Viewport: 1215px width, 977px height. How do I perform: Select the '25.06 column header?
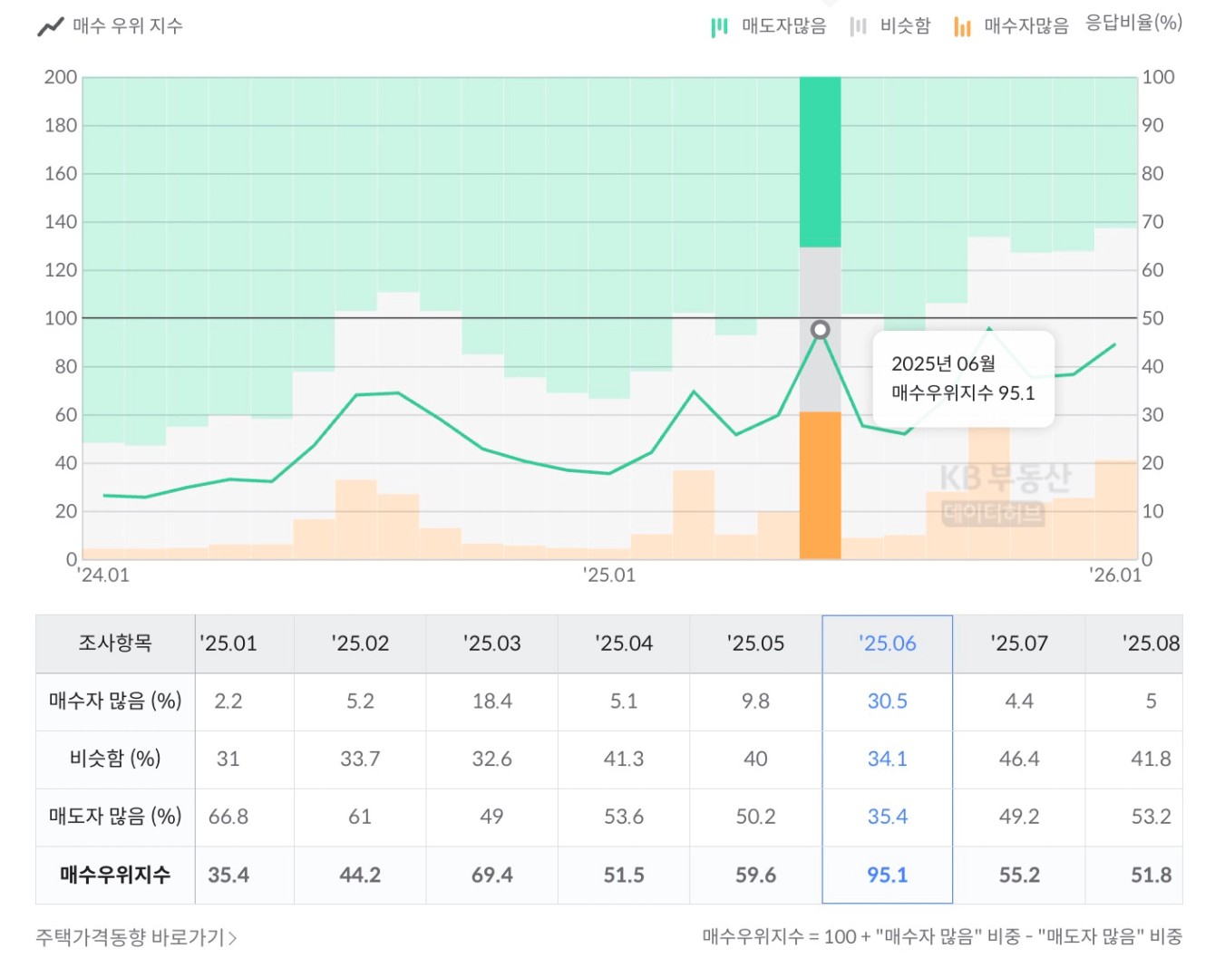[x=887, y=643]
